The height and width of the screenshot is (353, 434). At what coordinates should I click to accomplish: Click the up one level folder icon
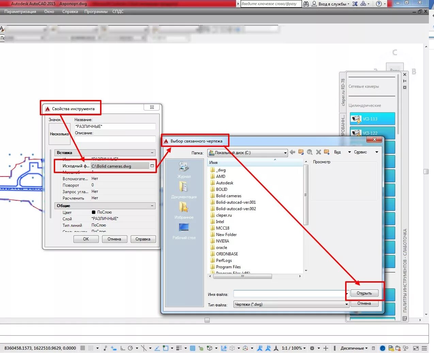click(x=301, y=152)
